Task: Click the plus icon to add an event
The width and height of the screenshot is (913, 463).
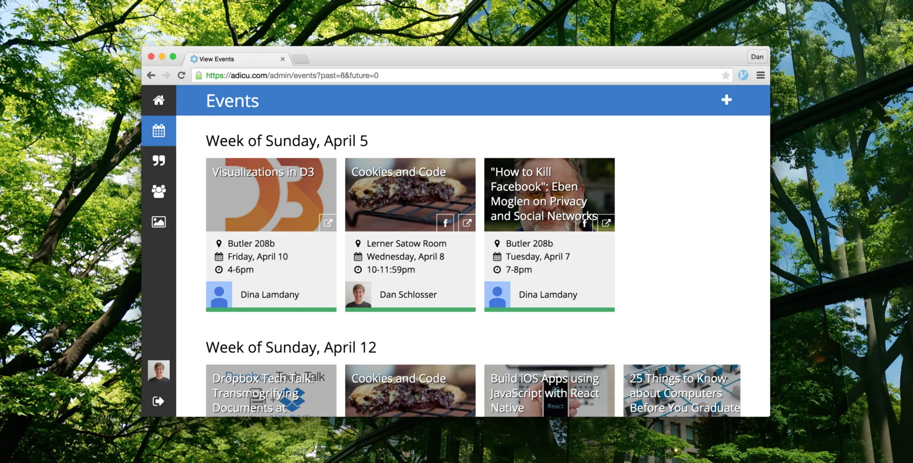Action: (726, 100)
